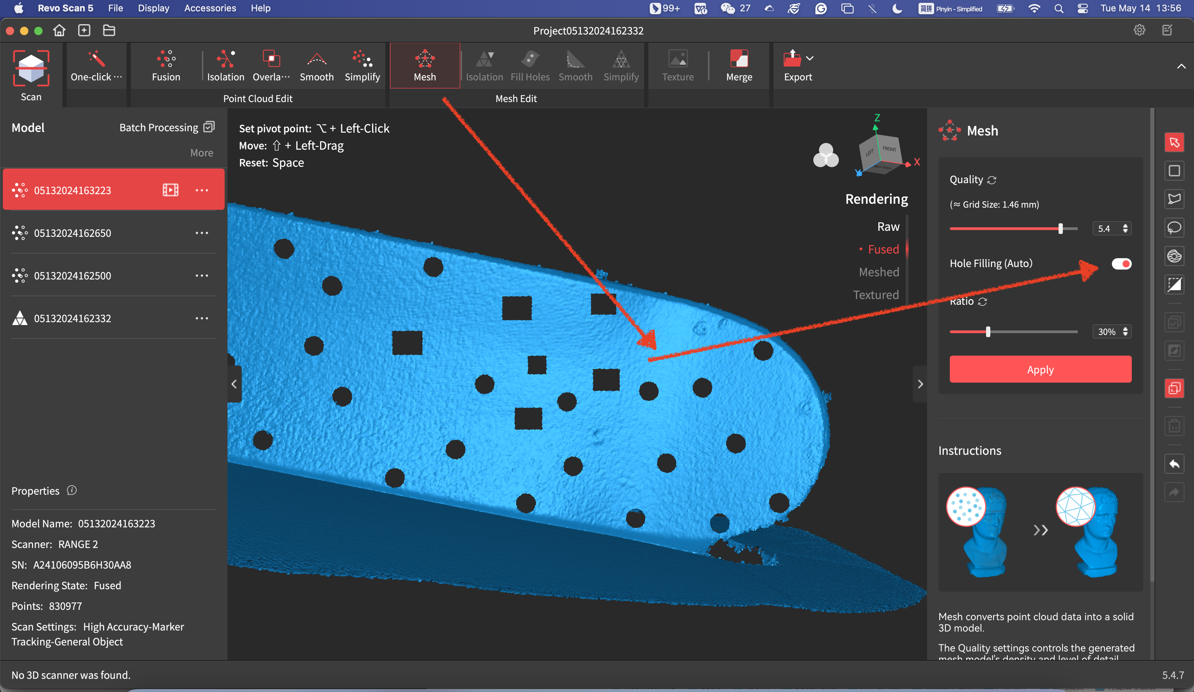1194x692 pixels.
Task: Reset the Quality value icon
Action: 992,180
